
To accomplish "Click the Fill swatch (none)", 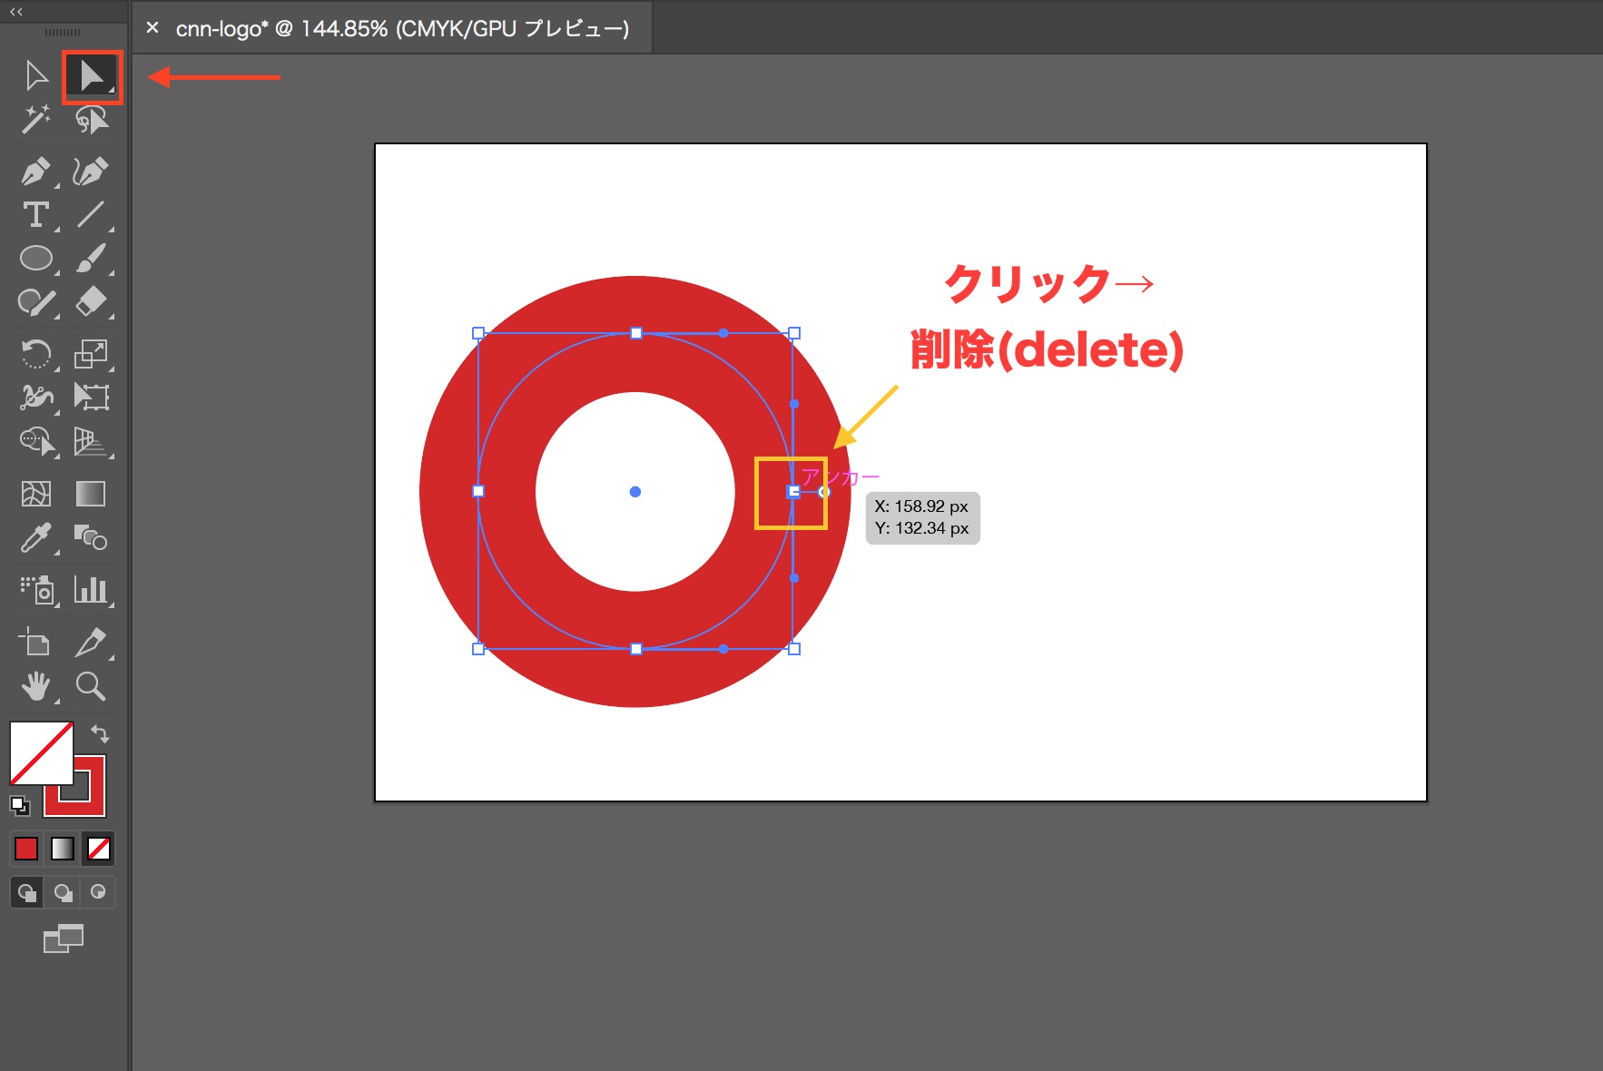I will pyautogui.click(x=41, y=753).
